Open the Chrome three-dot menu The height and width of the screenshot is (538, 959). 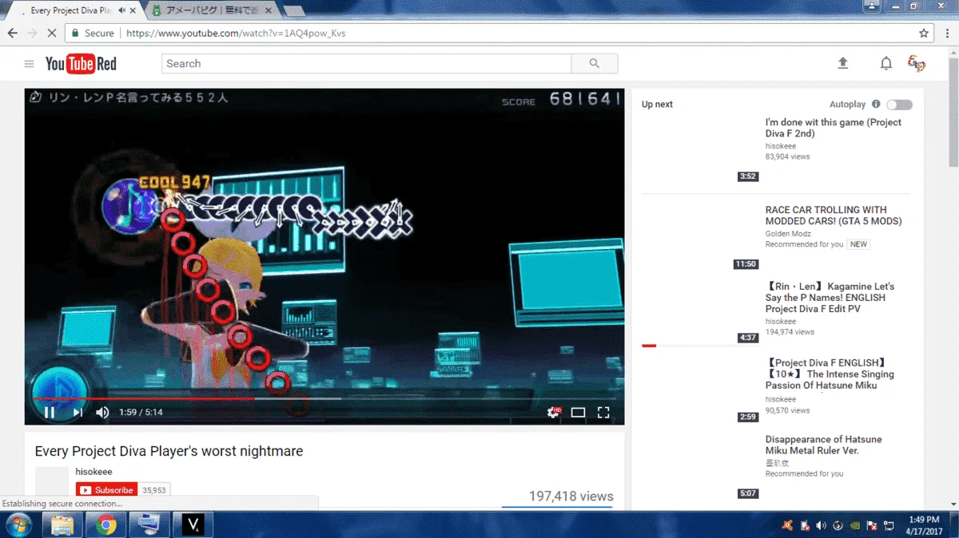click(946, 34)
